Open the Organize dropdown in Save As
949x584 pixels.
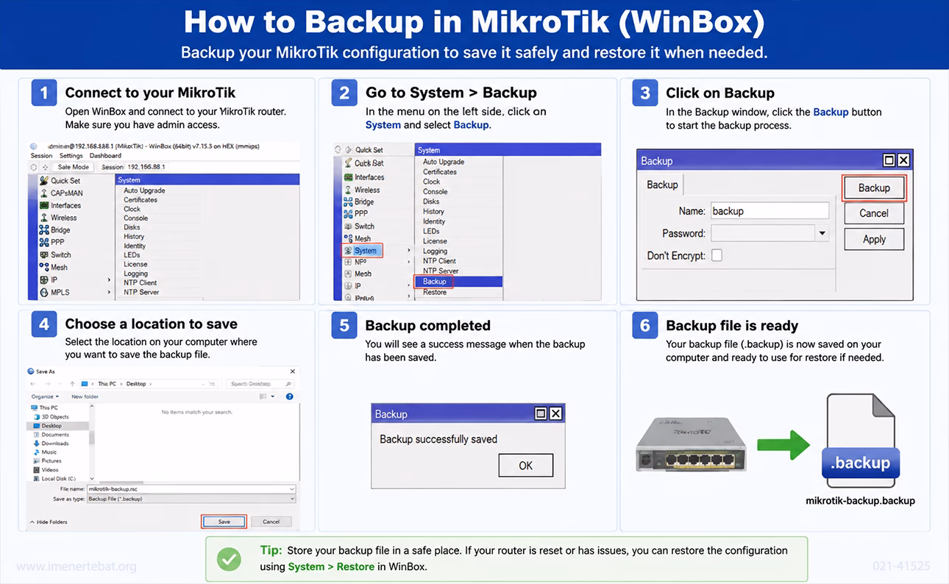[44, 396]
